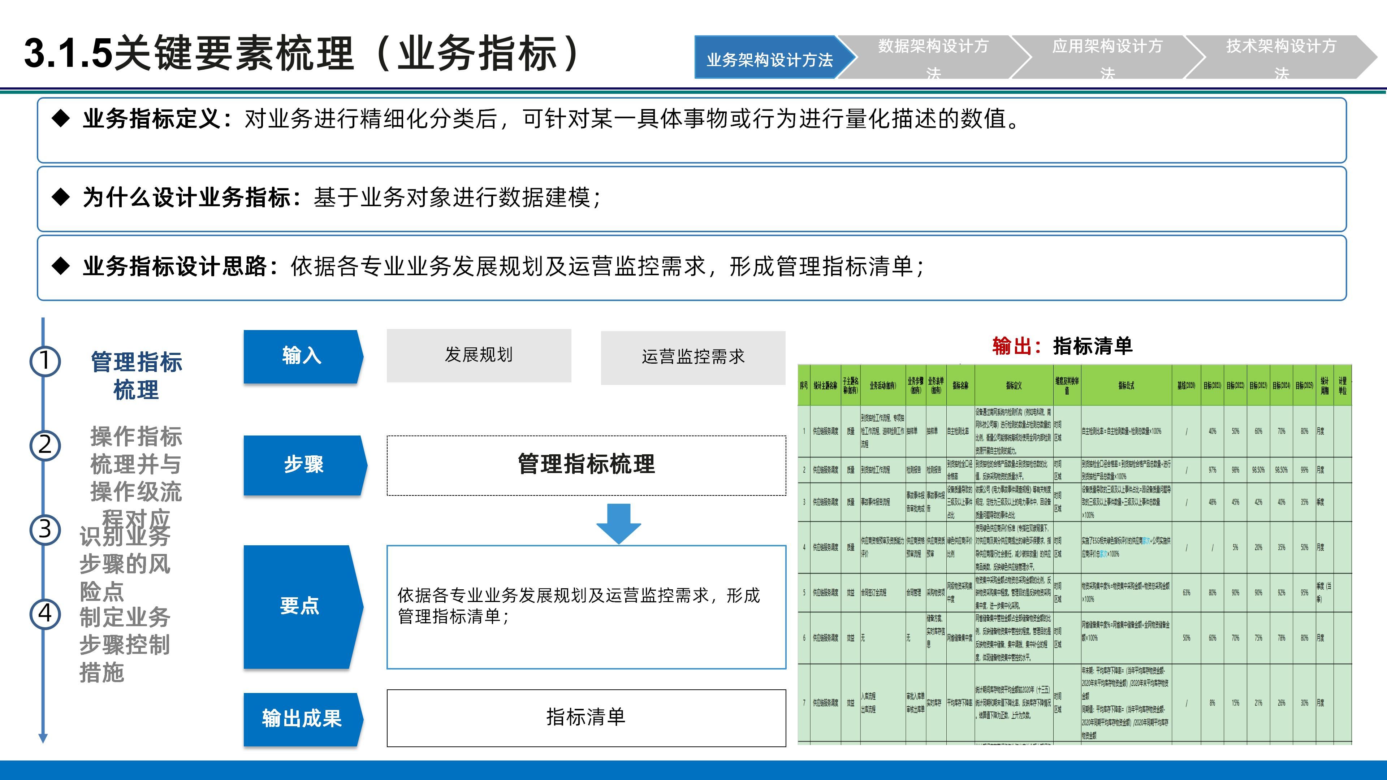Click the 基线(2020) table header
The height and width of the screenshot is (780, 1387).
click(x=1186, y=385)
